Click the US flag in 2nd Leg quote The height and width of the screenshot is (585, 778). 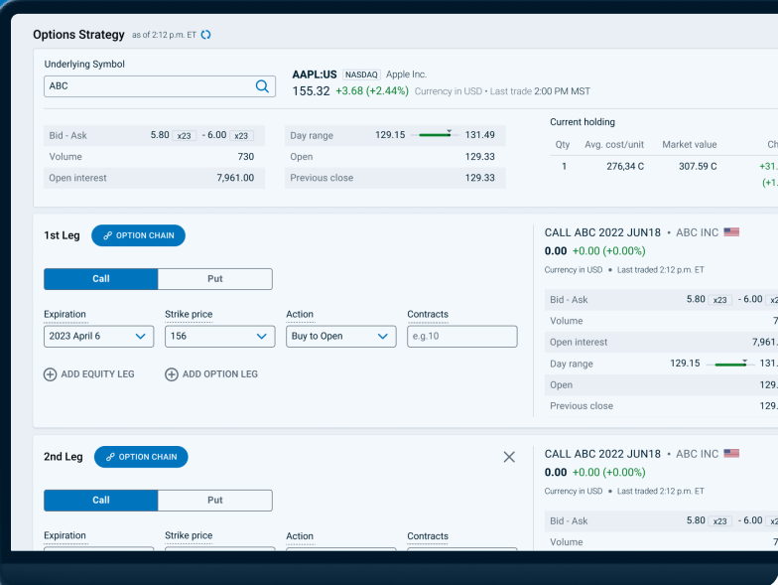tap(731, 453)
